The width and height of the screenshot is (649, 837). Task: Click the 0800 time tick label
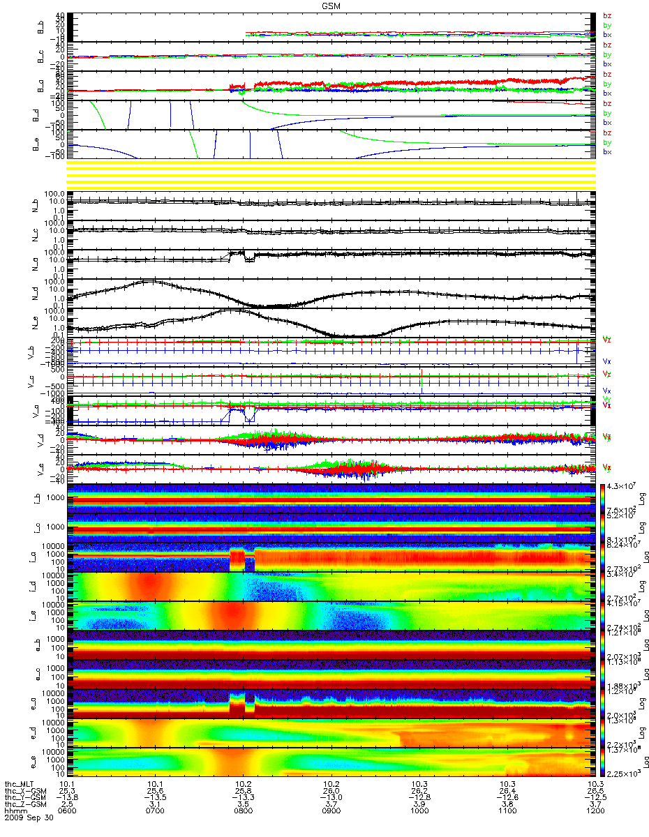[x=244, y=812]
